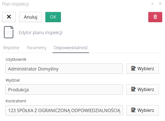Close the Plan inspekcji panel
This screenshot has height=121, width=165.
(160, 4)
